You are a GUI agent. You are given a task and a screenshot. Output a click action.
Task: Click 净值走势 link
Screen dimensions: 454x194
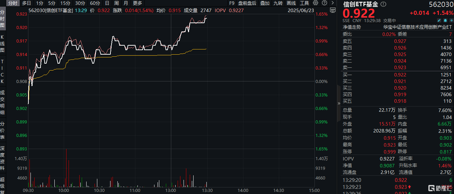(352, 27)
